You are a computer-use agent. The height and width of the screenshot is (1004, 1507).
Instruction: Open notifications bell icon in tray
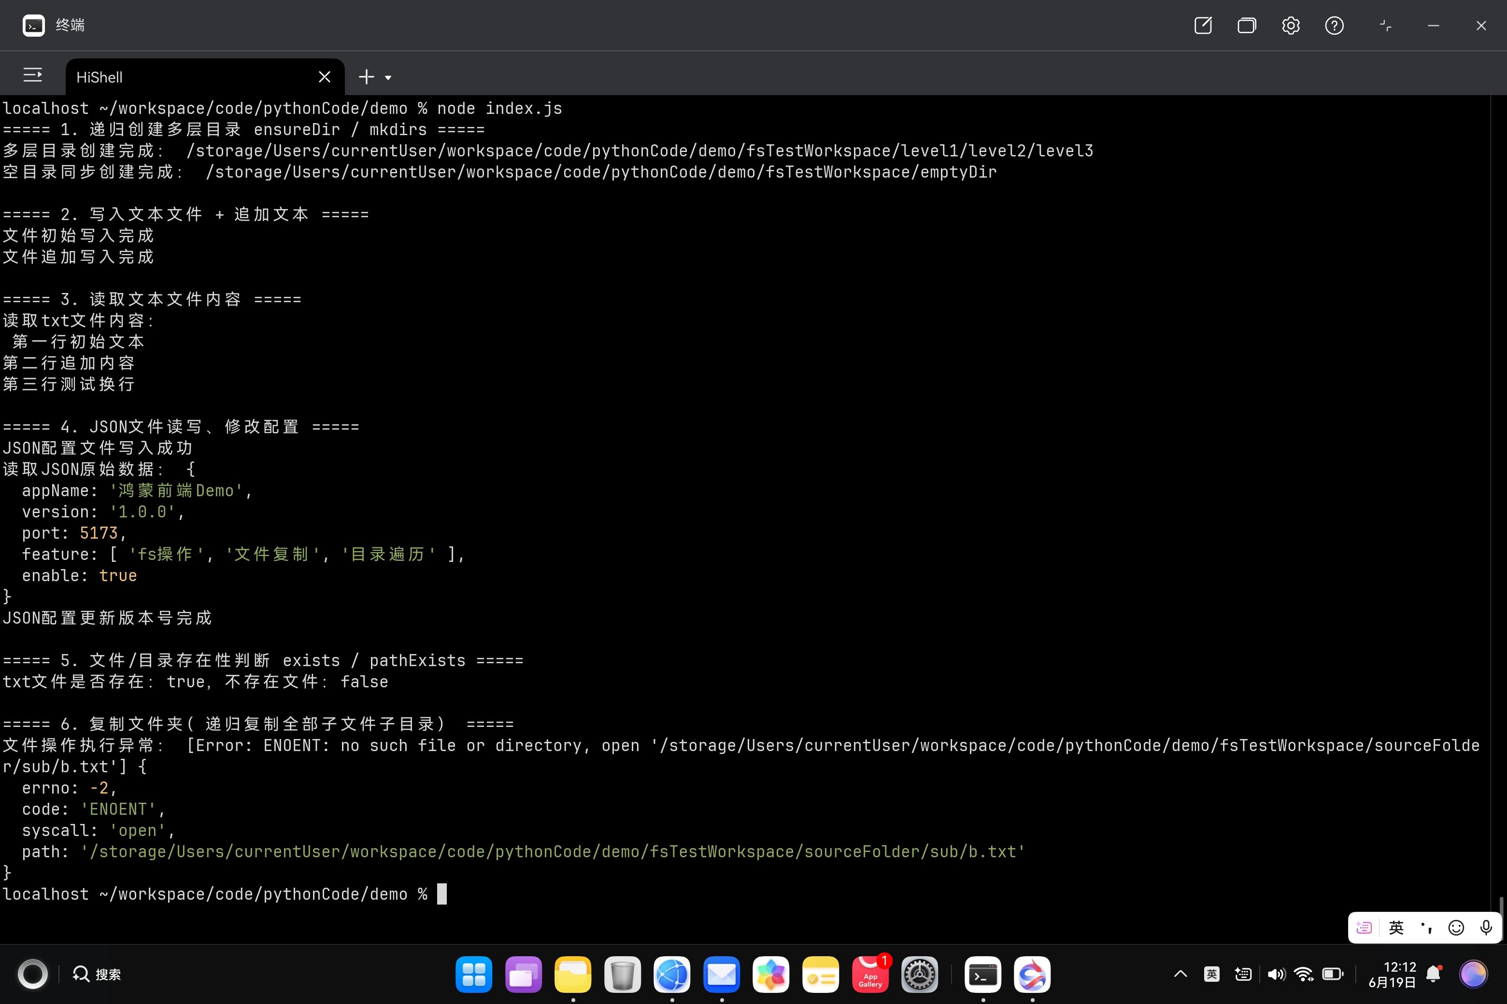[x=1434, y=975]
